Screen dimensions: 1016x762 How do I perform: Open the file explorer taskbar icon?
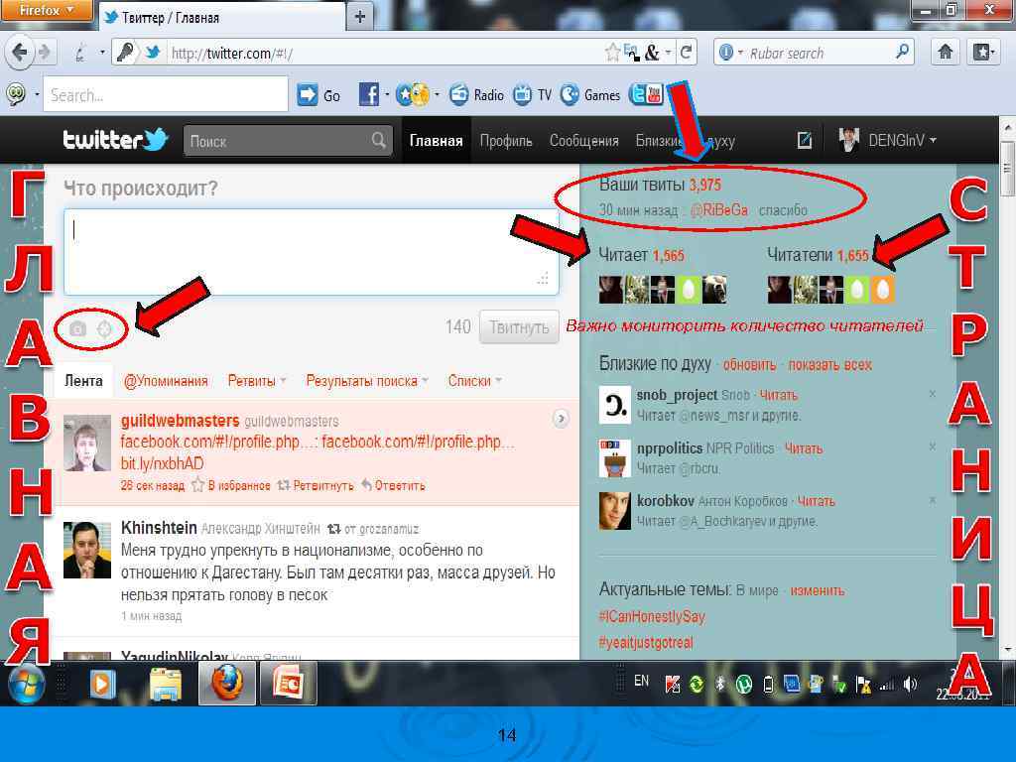tap(166, 685)
